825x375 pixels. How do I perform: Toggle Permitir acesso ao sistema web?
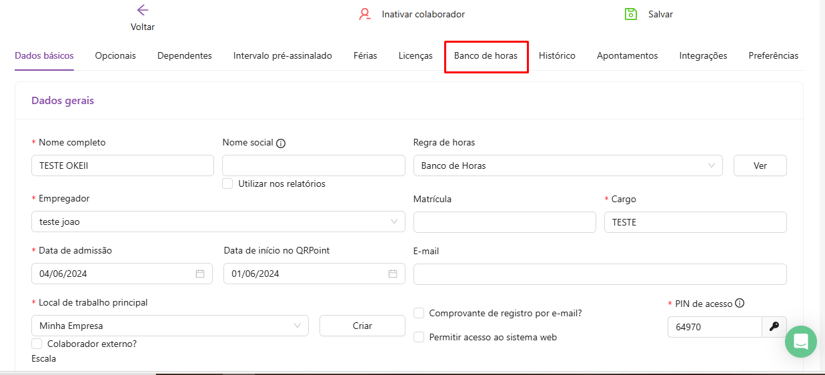[x=419, y=337]
